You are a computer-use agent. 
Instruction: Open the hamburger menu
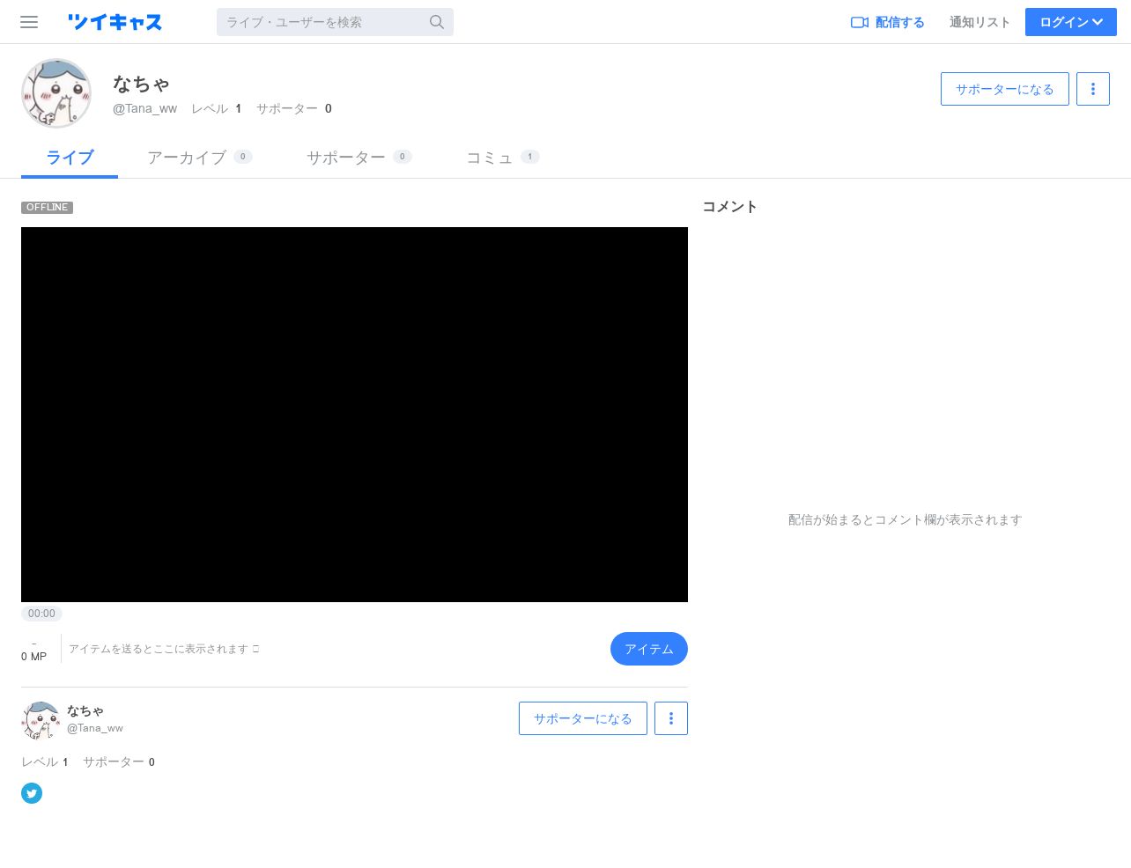(x=29, y=22)
